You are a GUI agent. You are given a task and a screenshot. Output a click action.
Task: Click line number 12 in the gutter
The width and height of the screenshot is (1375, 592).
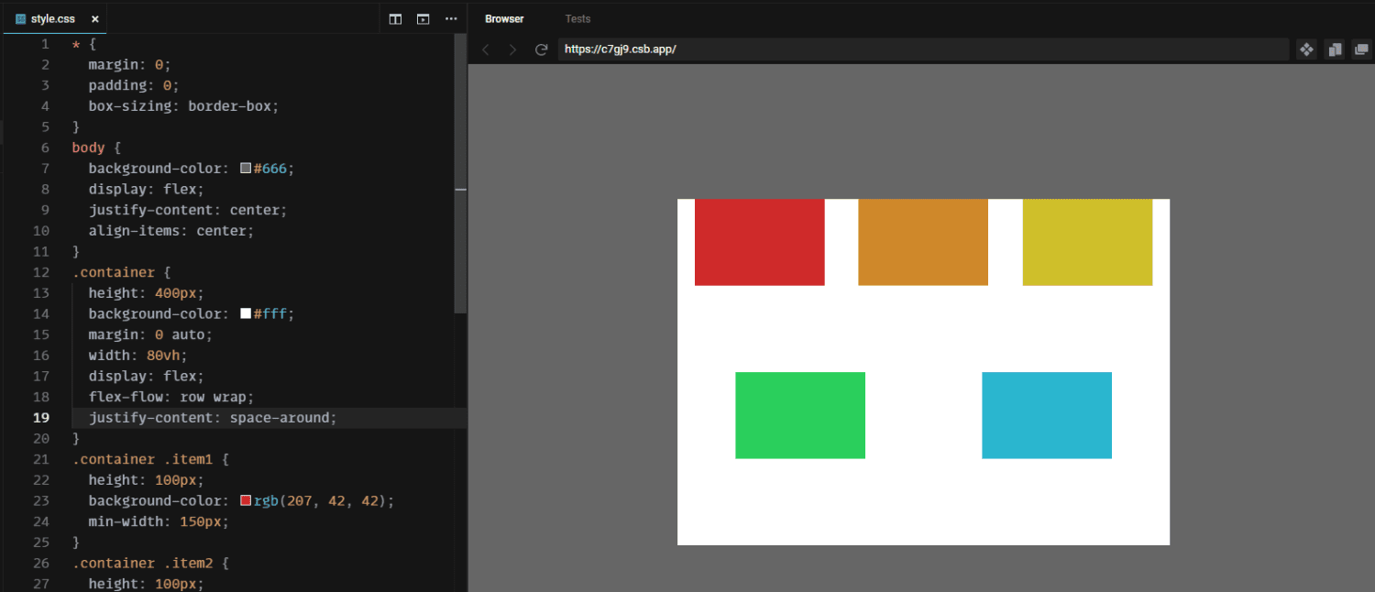click(x=41, y=272)
